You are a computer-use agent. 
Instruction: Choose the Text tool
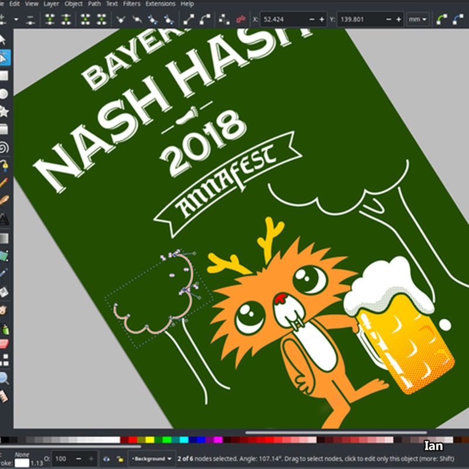[x=7, y=217]
